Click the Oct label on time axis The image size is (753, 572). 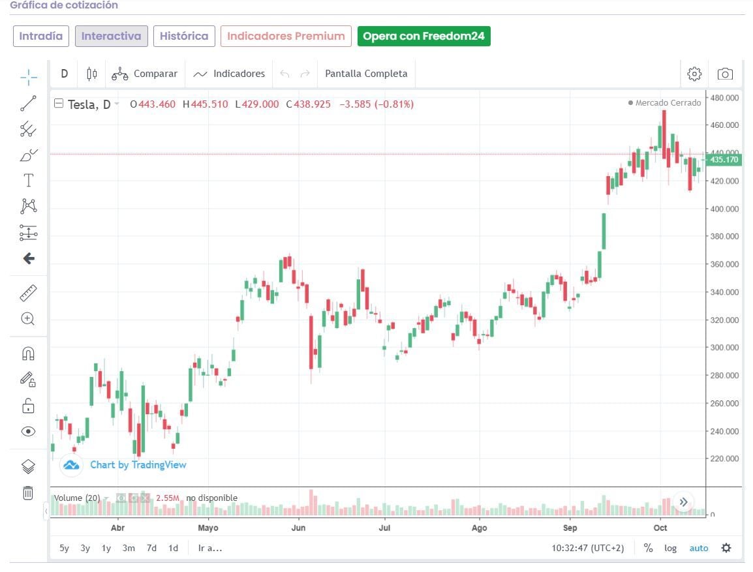[x=660, y=528]
